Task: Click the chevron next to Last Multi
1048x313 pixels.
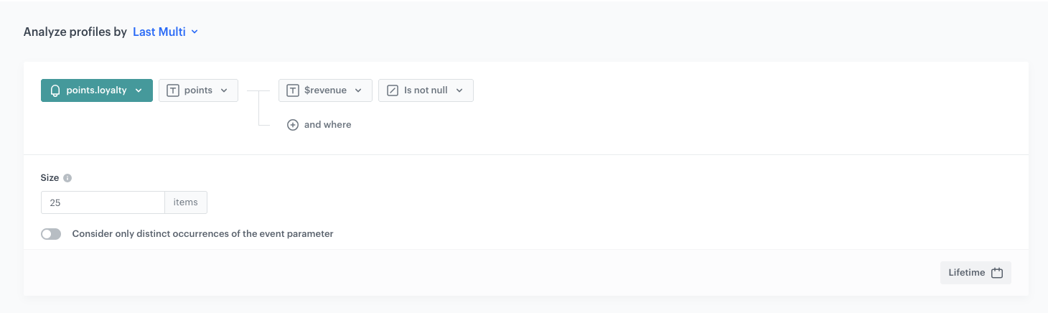Action: click(x=195, y=32)
